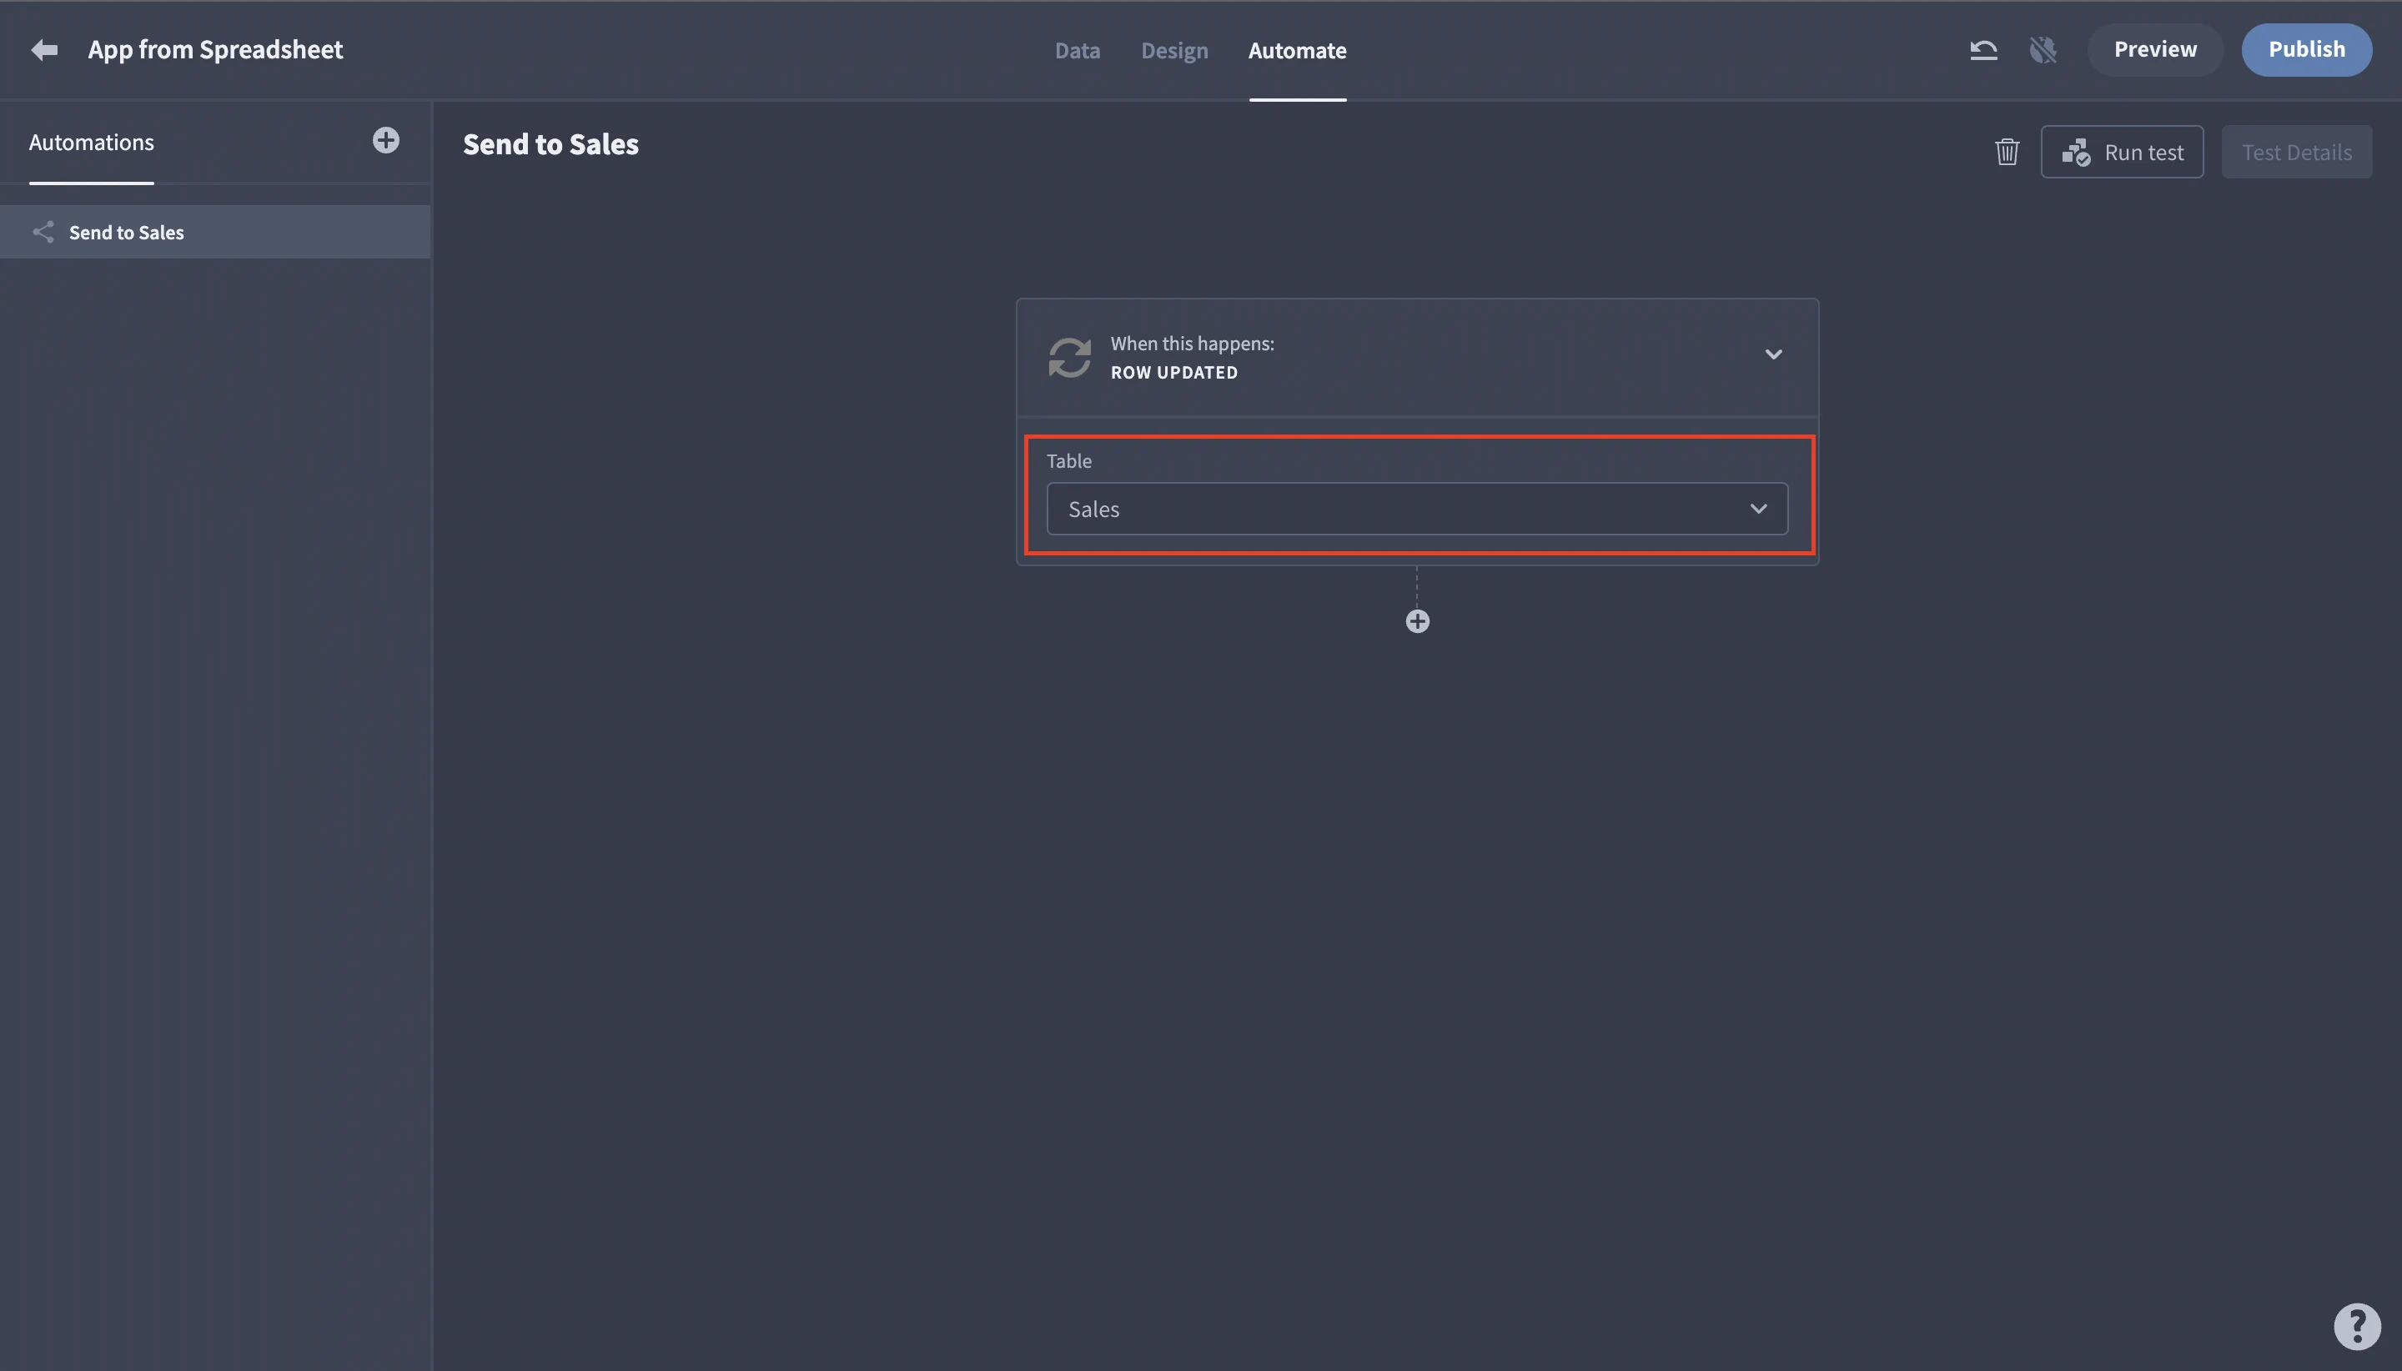Image resolution: width=2402 pixels, height=1371 pixels.
Task: Click the Row Updated refresh icon
Action: tap(1070, 358)
